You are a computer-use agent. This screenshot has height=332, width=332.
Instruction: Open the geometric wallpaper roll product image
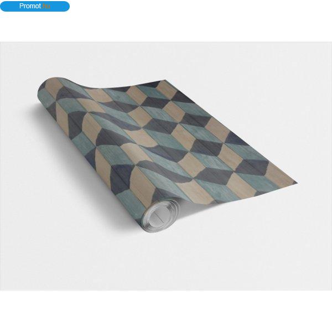pyautogui.click(x=166, y=166)
